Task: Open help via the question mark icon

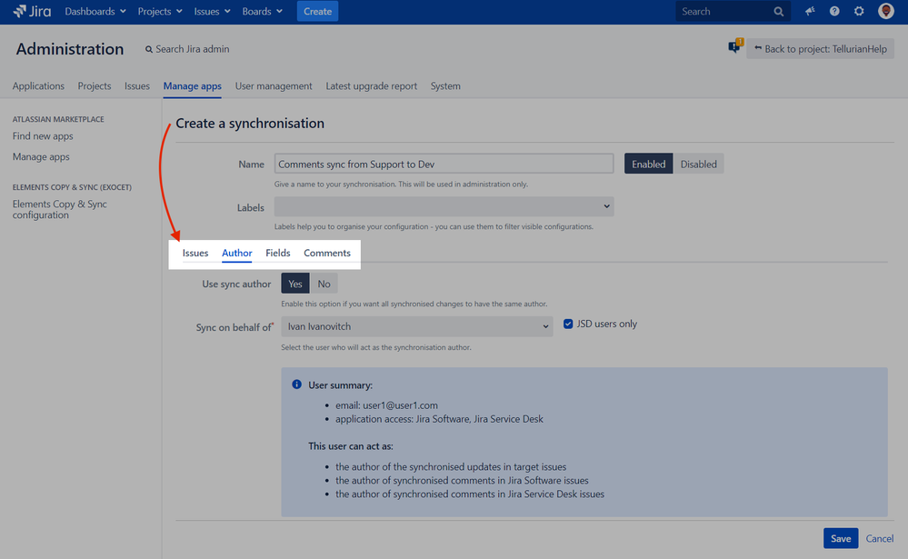Action: point(833,11)
